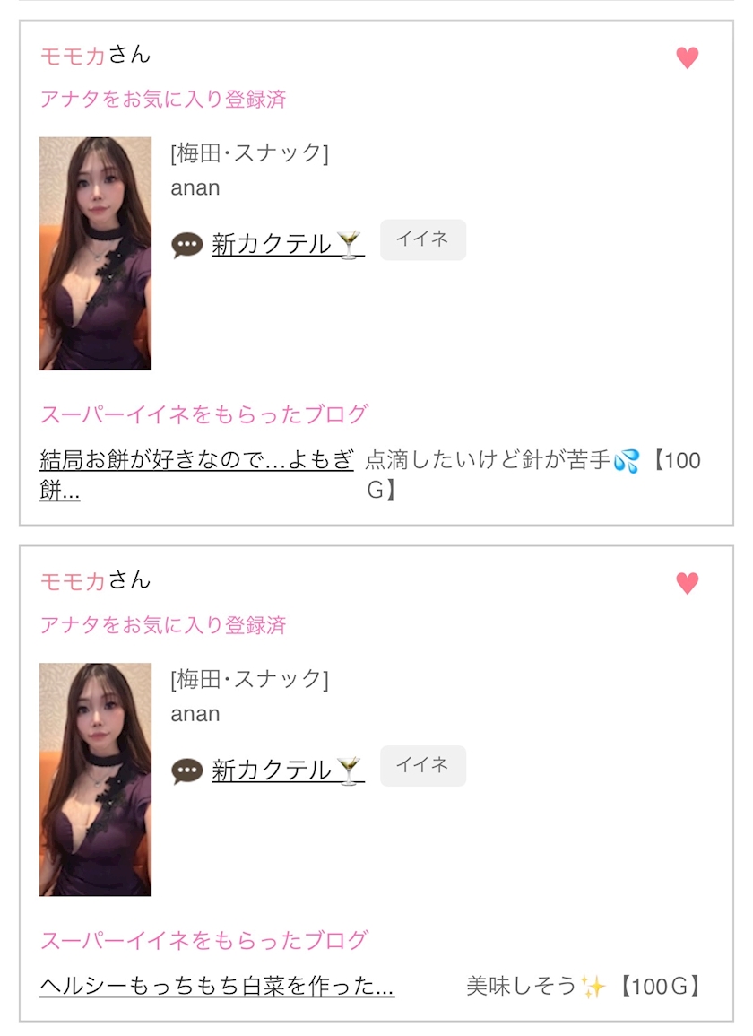This screenshot has height=1036, width=753.
Task: Select the anan shop name in the bottom card
Action: (x=195, y=714)
